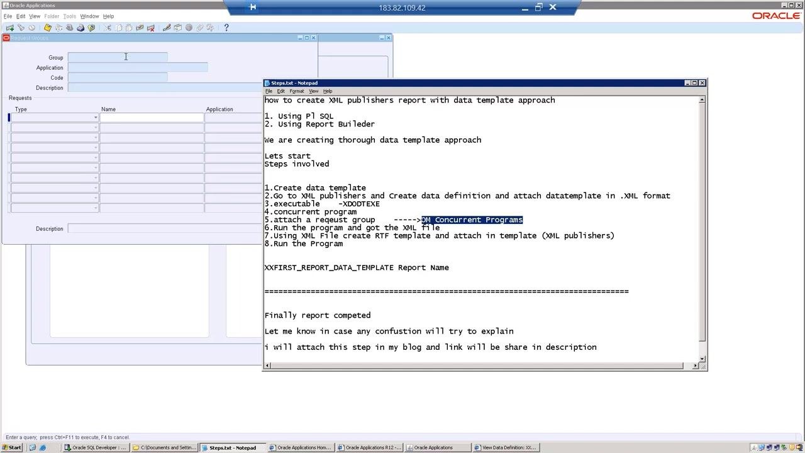805x453 pixels.
Task: Open the Type dropdown in second Requests row
Action: [96, 128]
